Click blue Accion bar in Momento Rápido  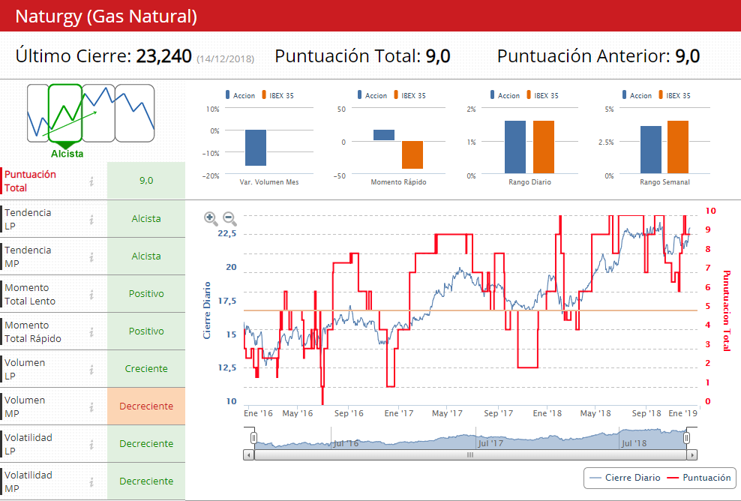tap(384, 135)
